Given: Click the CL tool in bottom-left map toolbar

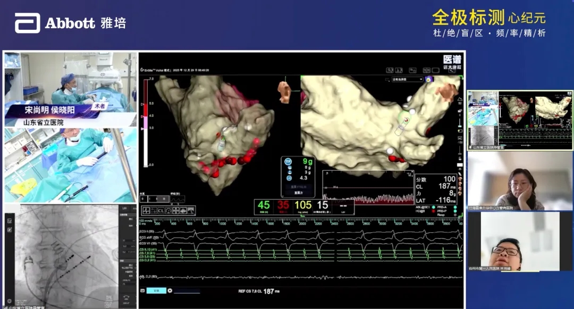Looking at the screenshot, I should [x=160, y=211].
